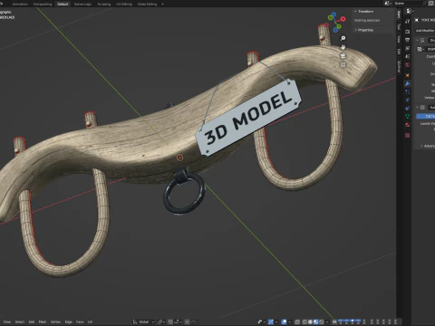Viewport: 435px width, 326px height.
Task: Toggle proportional editing in the header
Action: (187, 321)
